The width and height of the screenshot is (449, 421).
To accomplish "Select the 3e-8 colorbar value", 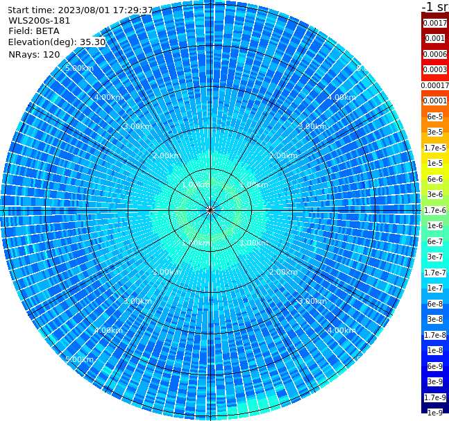I will click(x=435, y=319).
